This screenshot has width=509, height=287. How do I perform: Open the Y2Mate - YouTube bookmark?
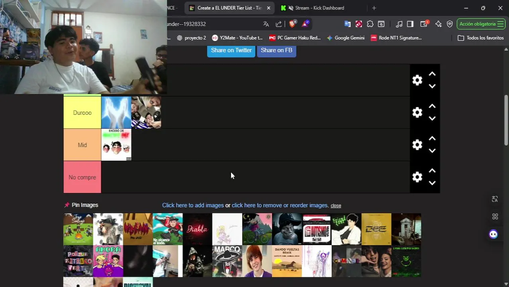(x=238, y=38)
